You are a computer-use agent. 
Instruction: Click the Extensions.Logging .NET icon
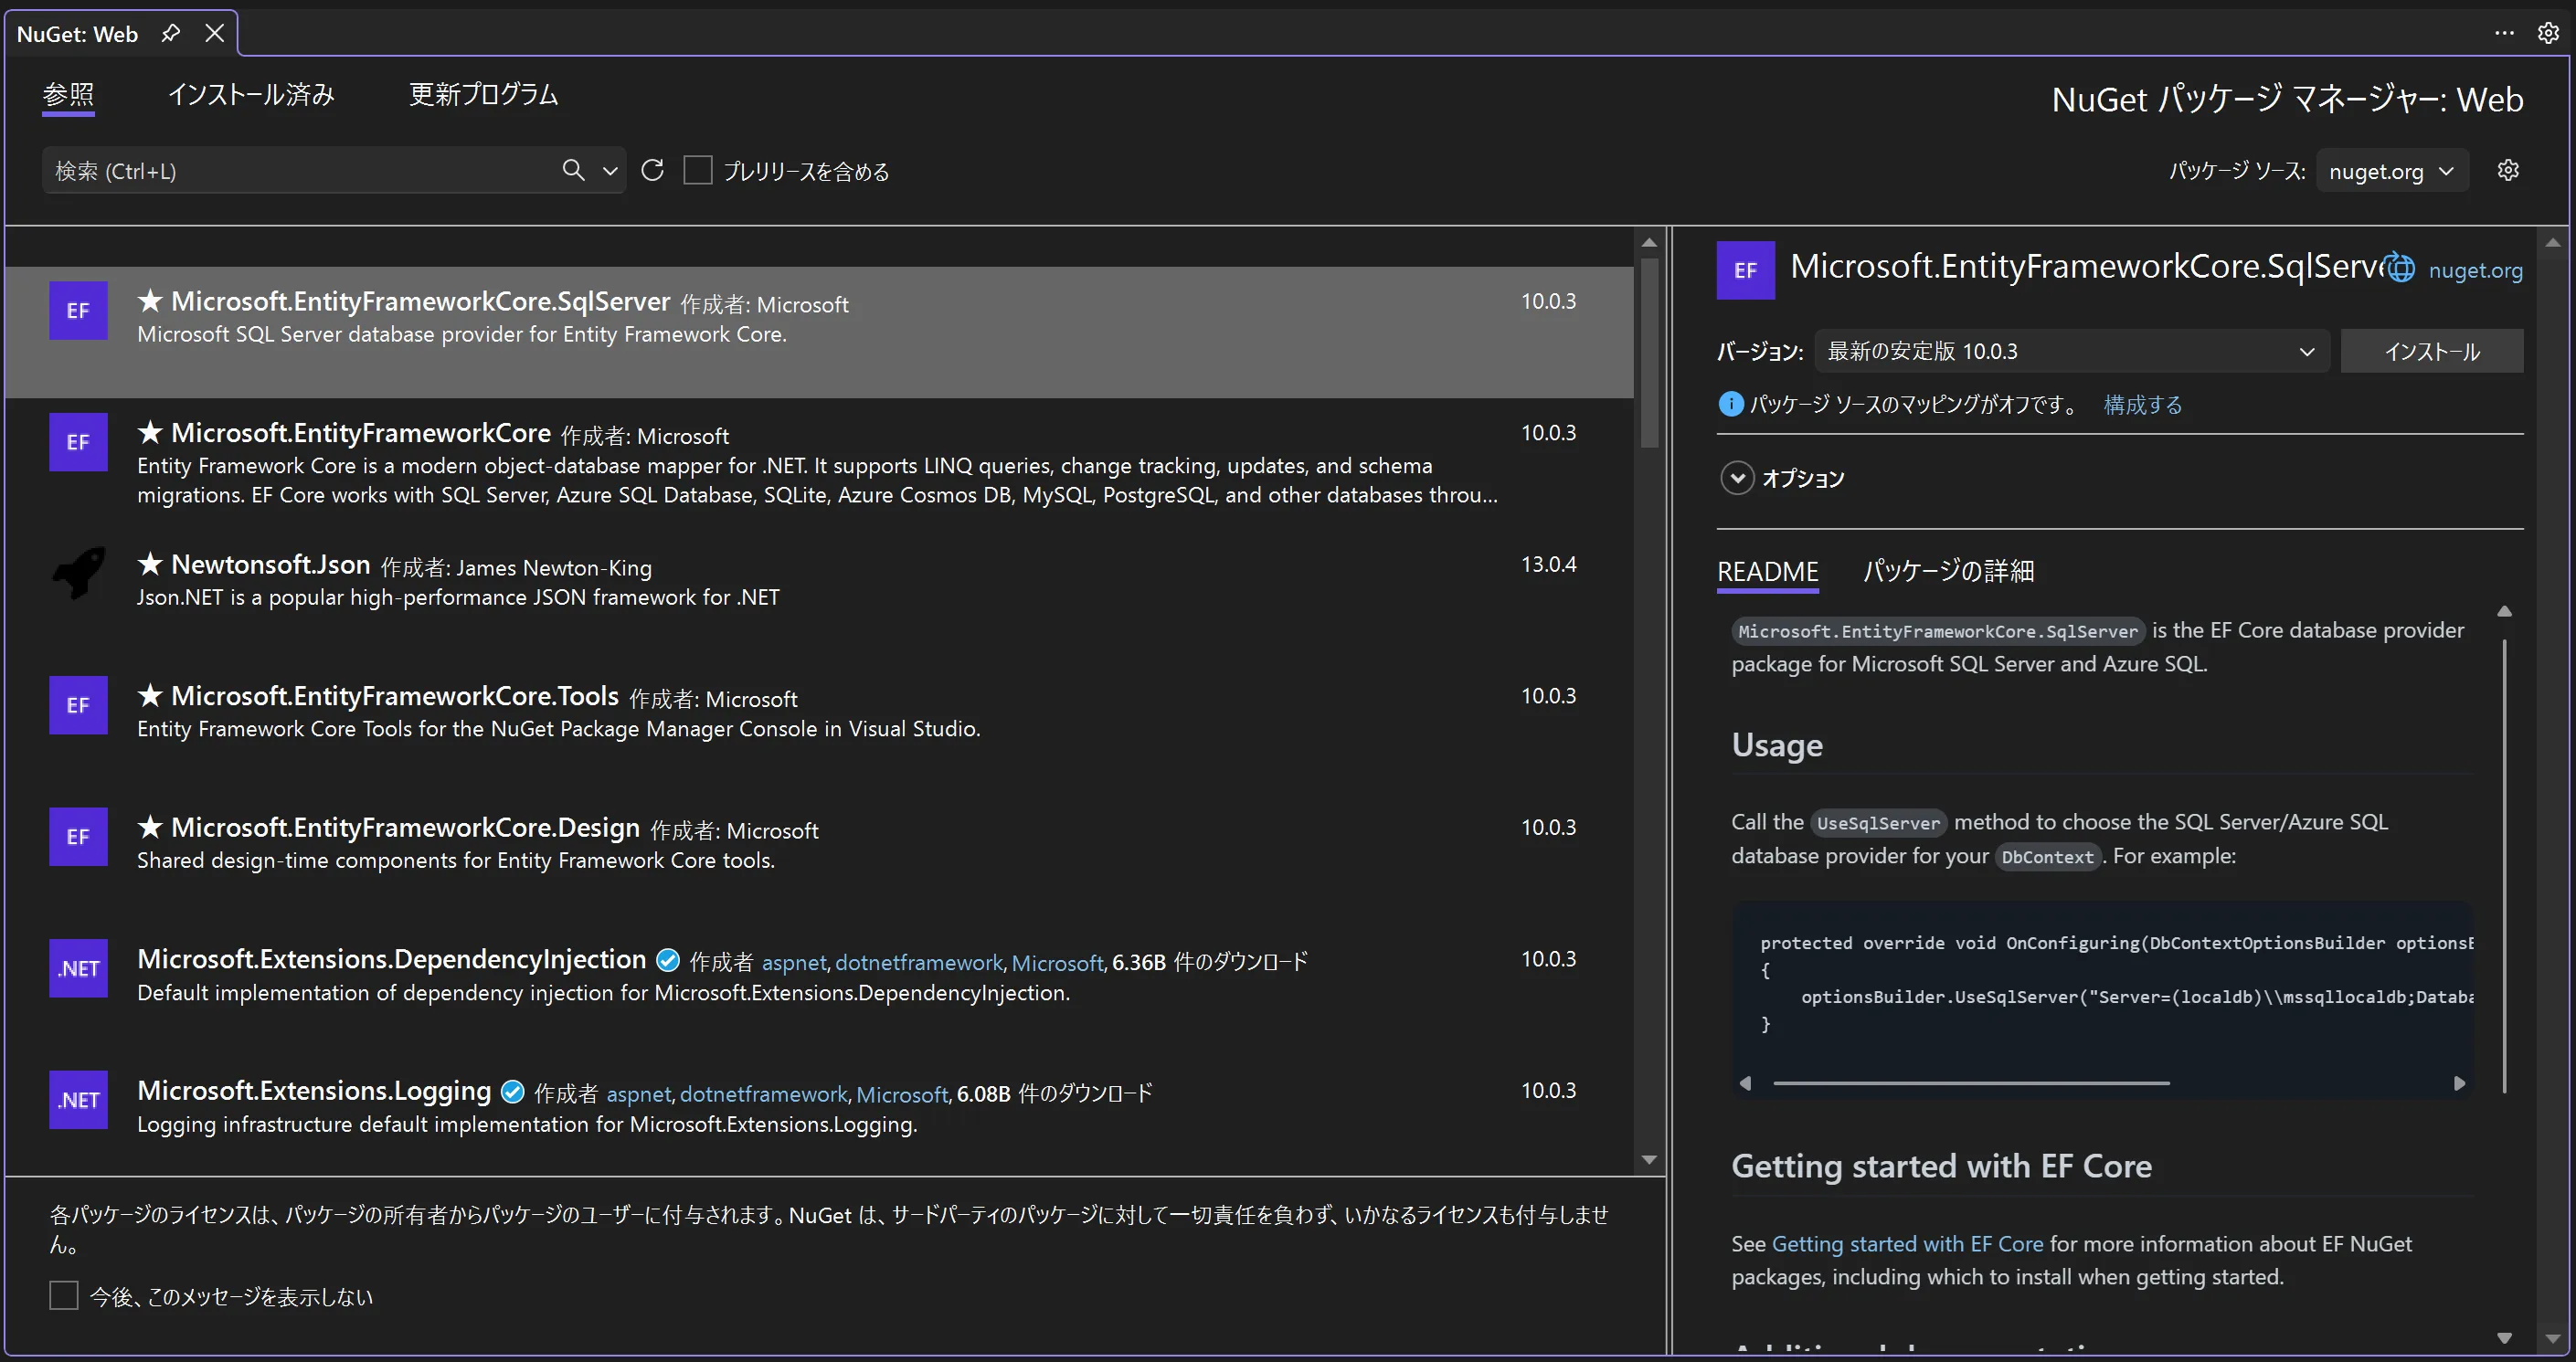pyautogui.click(x=78, y=1100)
